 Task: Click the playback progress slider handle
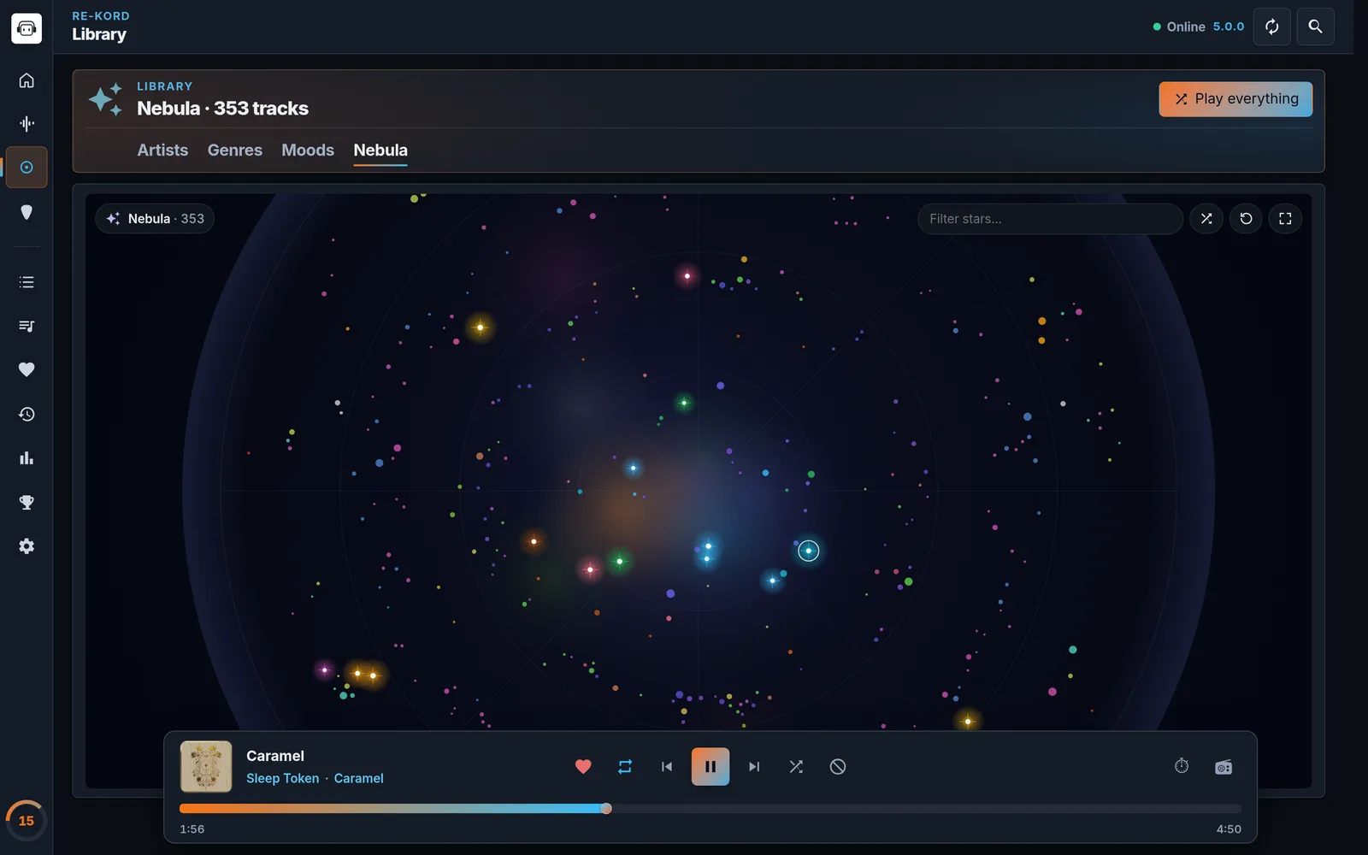(x=606, y=809)
